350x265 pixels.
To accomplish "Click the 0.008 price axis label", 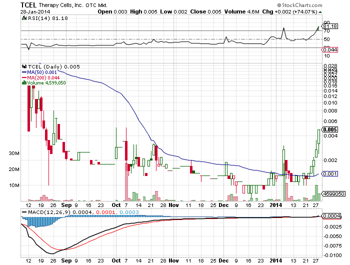I will point(330,110).
